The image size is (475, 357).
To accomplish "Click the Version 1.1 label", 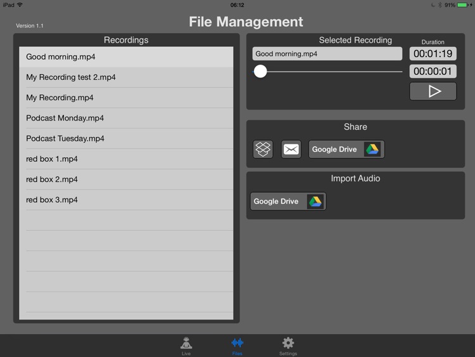I will 30,26.
